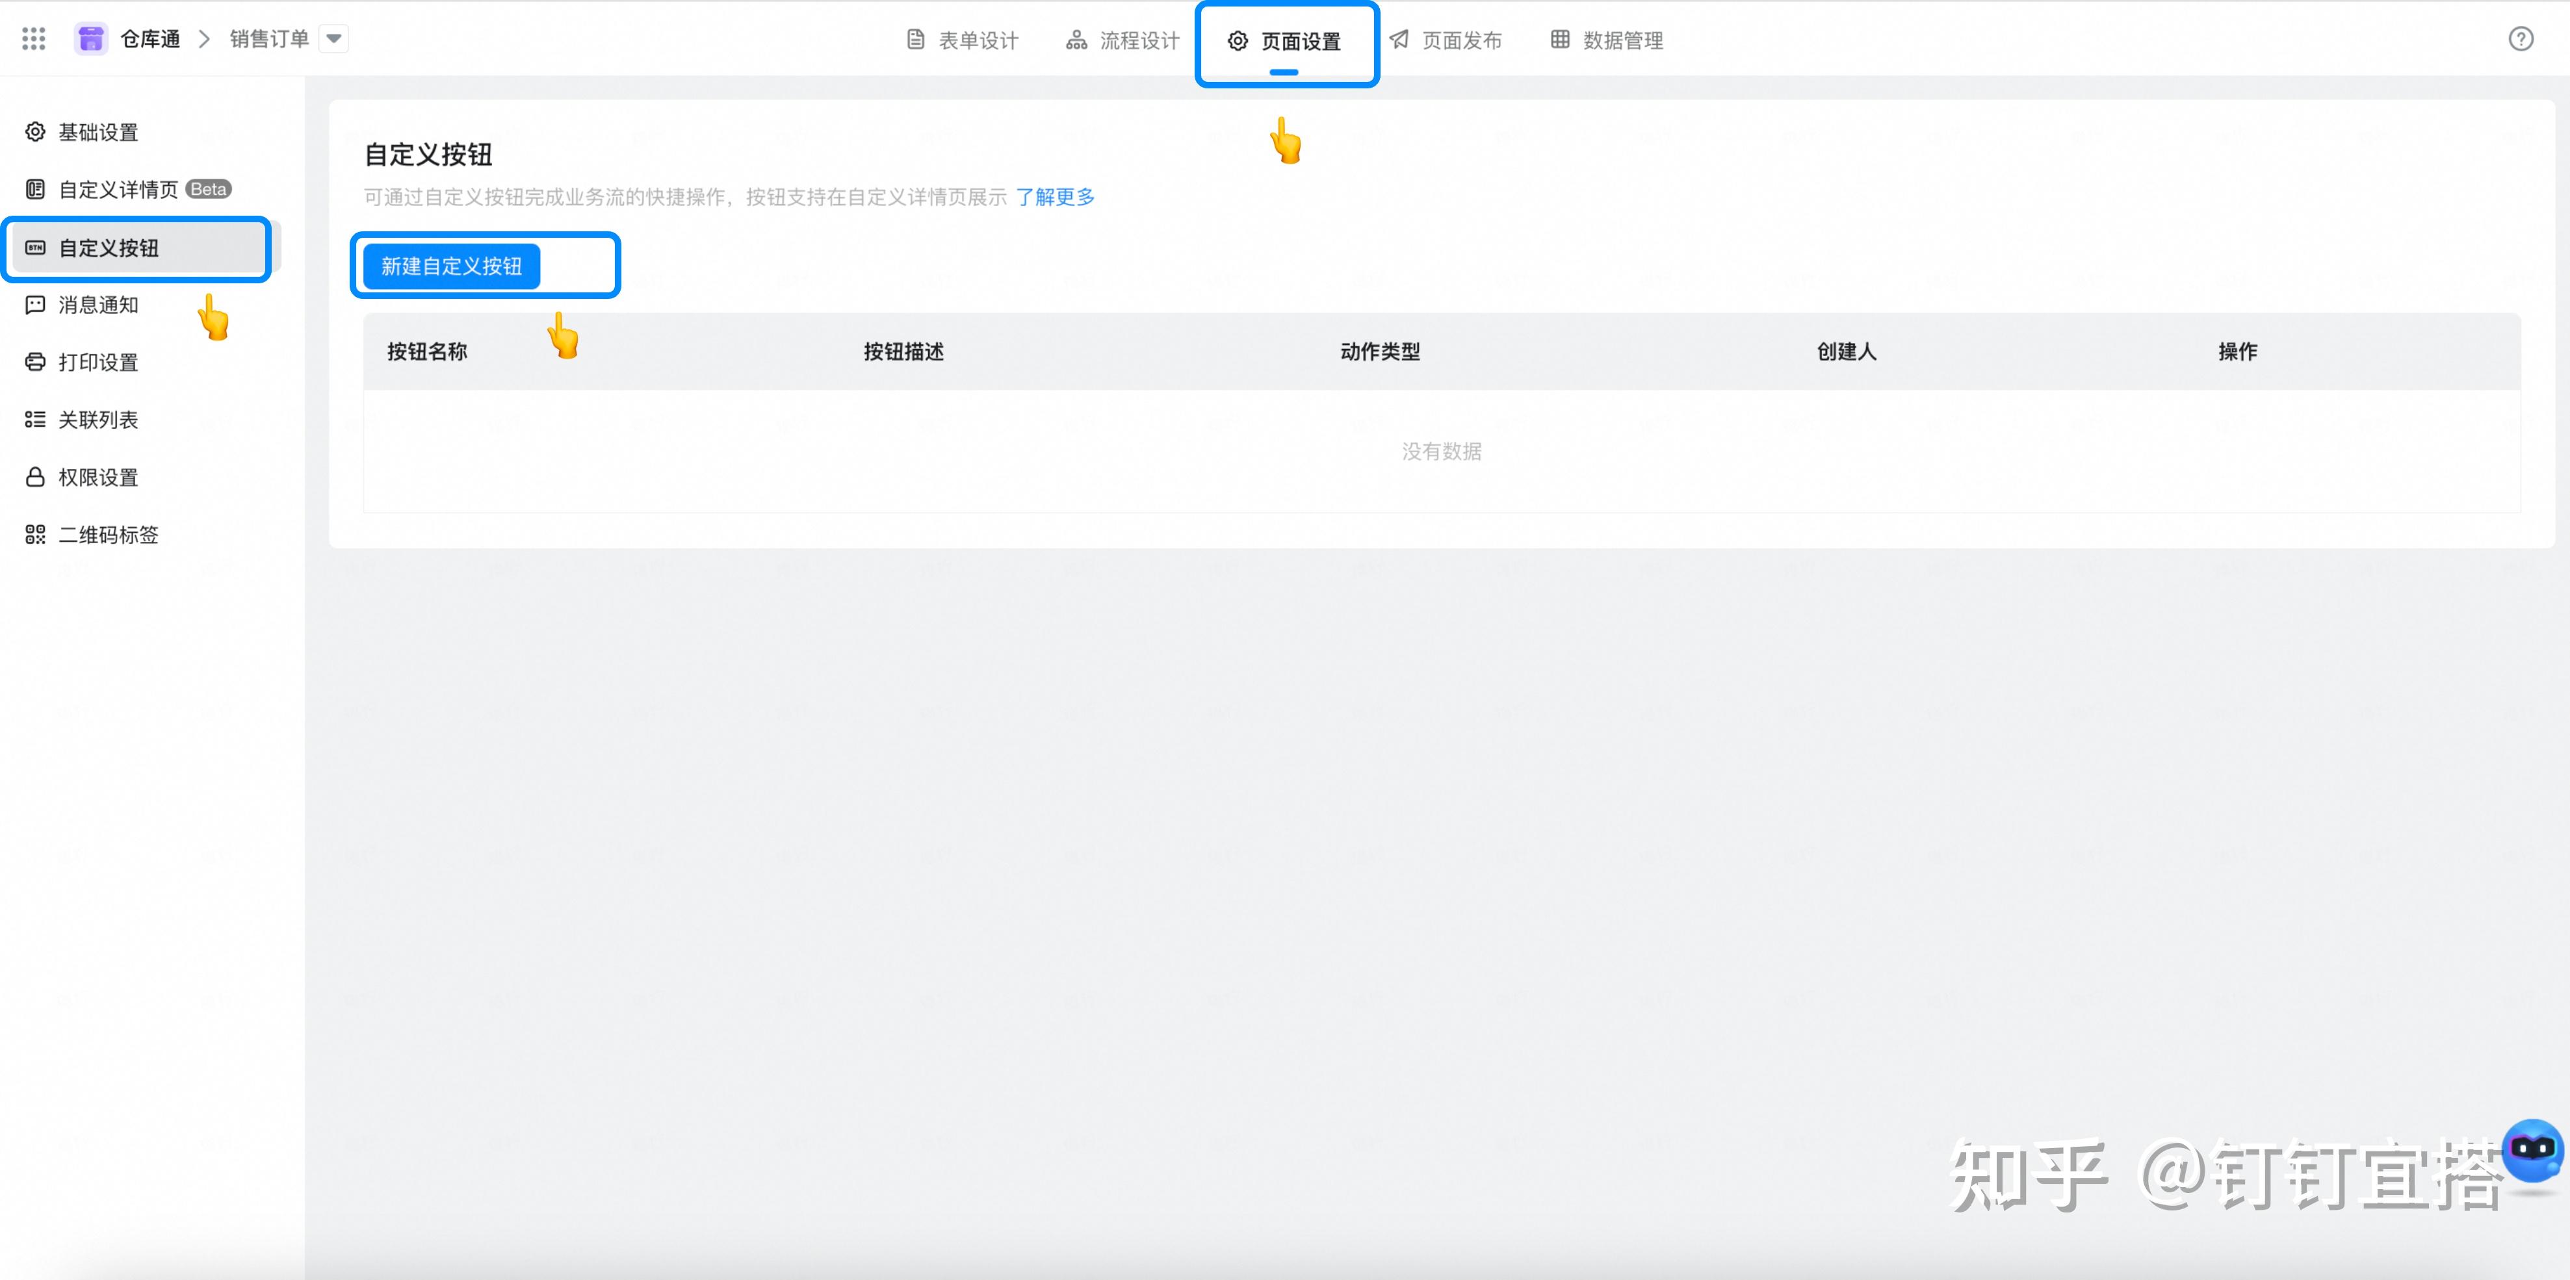Click the 关联列表 list icon
The image size is (2570, 1280).
[x=35, y=420]
